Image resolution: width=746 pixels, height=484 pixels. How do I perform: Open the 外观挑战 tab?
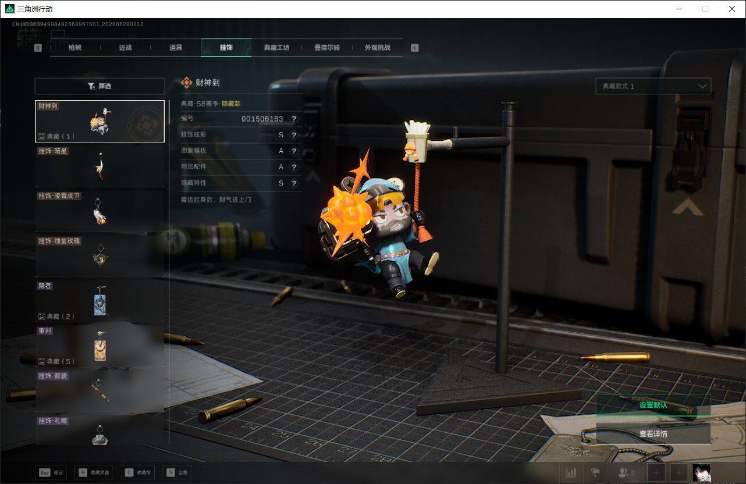pos(377,48)
